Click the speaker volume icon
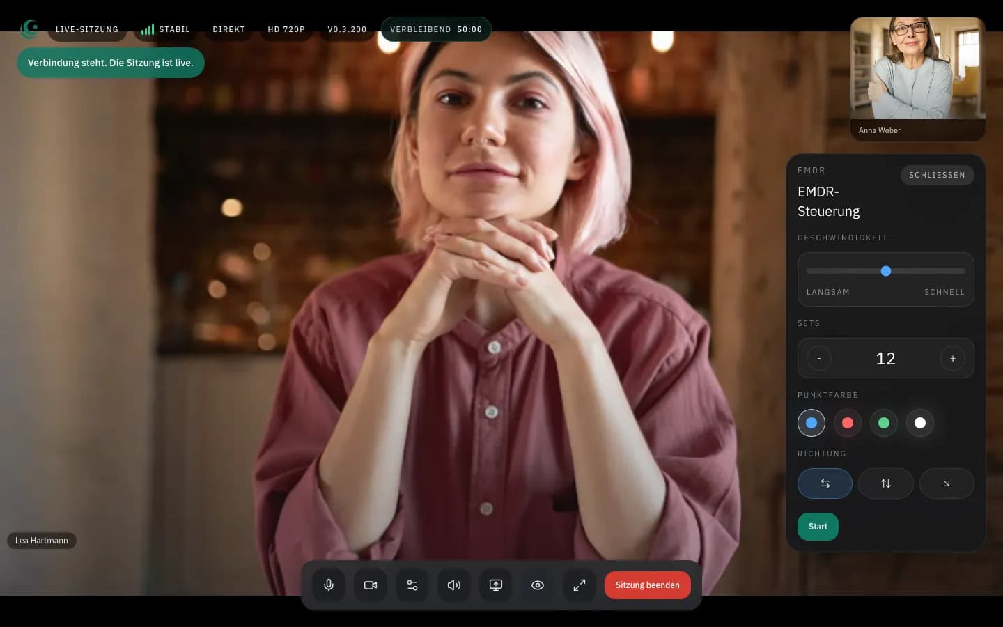 [454, 585]
